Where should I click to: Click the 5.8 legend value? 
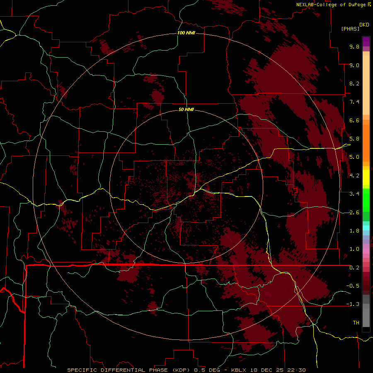pos(354,139)
